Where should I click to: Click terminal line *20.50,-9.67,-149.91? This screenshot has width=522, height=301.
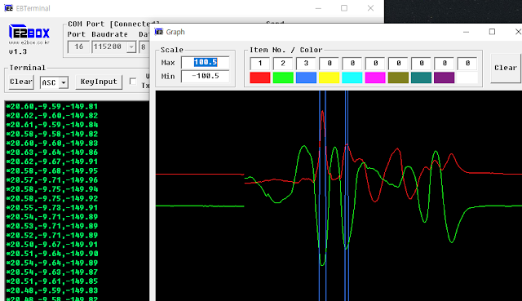52,245
